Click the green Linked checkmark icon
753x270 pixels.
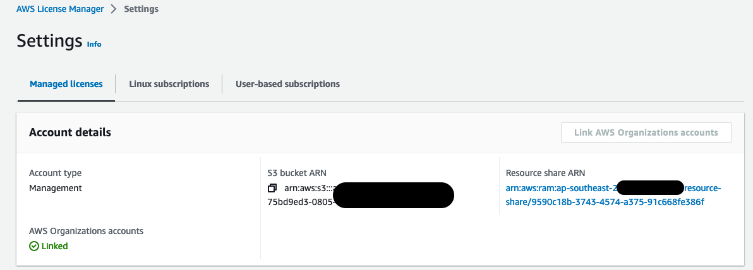pyautogui.click(x=34, y=246)
